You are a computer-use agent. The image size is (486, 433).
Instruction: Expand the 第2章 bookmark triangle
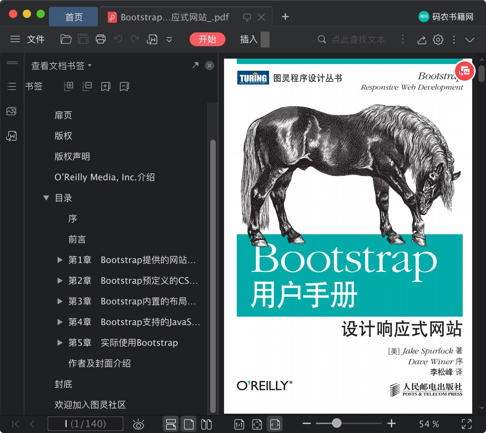coord(60,281)
